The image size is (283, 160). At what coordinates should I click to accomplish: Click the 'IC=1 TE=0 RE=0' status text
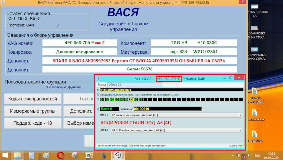(x=24, y=18)
